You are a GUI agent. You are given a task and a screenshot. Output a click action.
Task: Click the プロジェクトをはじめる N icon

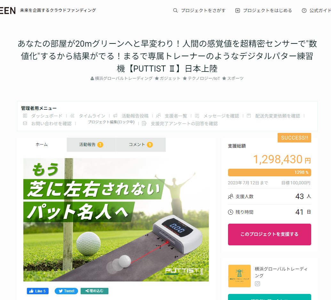(238, 11)
